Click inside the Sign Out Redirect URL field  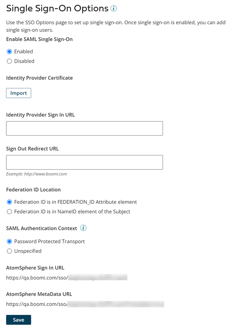pyautogui.click(x=84, y=162)
